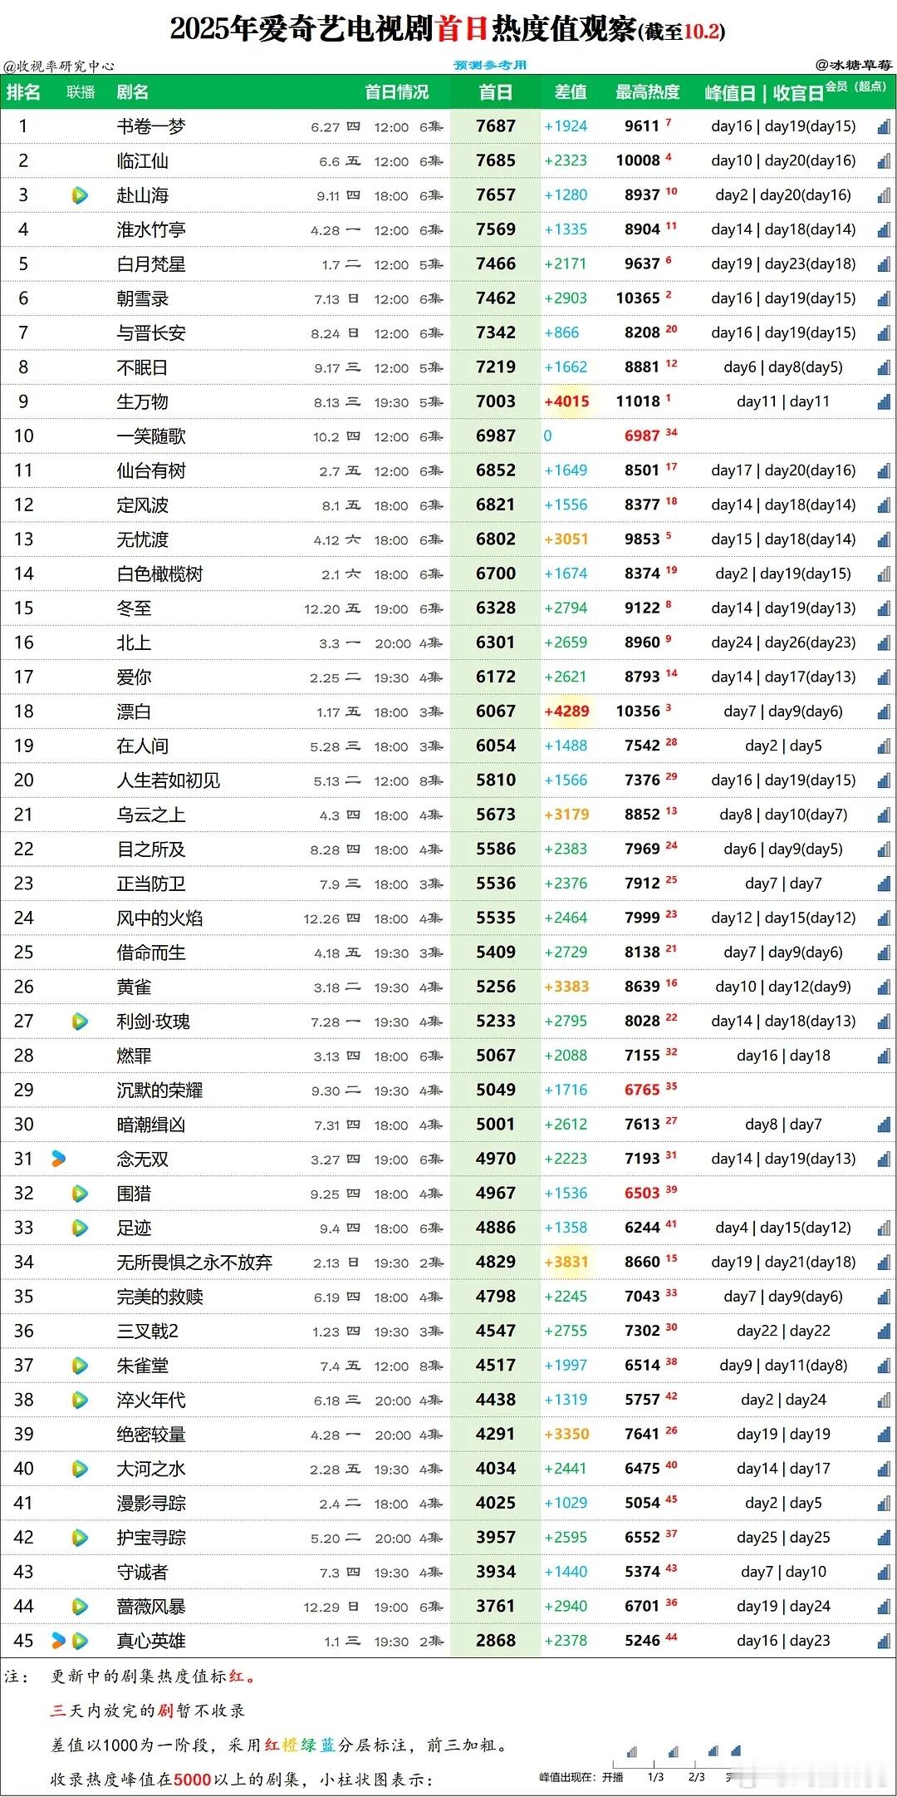
Task: Click the bar chart icon in 朝雪录 row
Action: click(884, 298)
